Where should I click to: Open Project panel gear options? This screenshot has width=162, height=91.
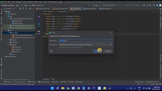point(30,9)
